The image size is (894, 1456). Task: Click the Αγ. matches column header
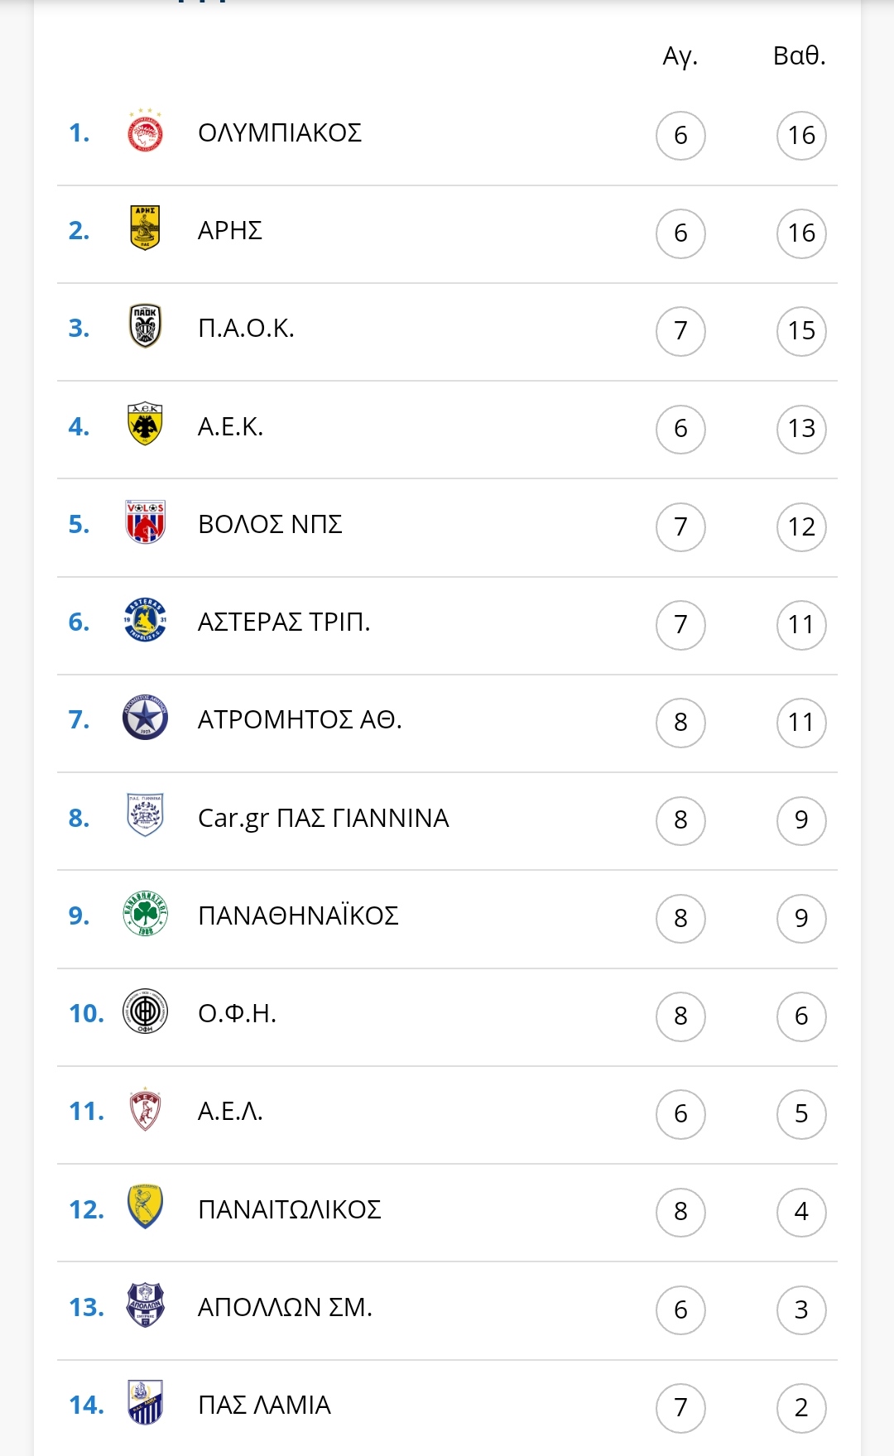[680, 56]
